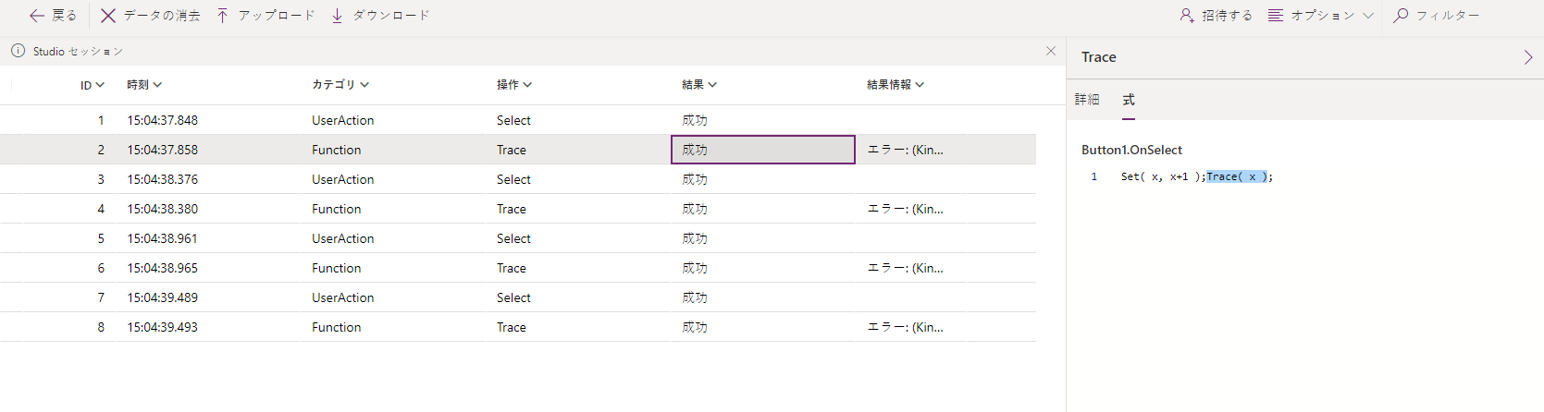Screen dimensions: 1544x412
Task: Click the download arrow icon
Action: [x=338, y=16]
